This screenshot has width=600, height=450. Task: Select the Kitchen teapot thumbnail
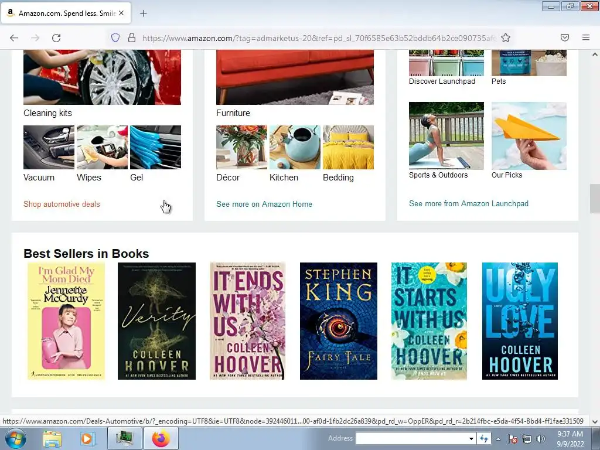[x=295, y=147]
